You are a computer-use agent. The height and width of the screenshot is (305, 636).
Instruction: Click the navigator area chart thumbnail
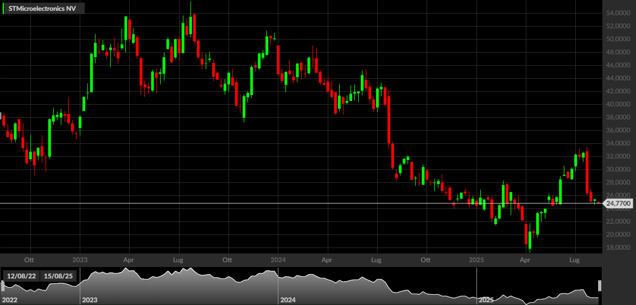(x=301, y=286)
